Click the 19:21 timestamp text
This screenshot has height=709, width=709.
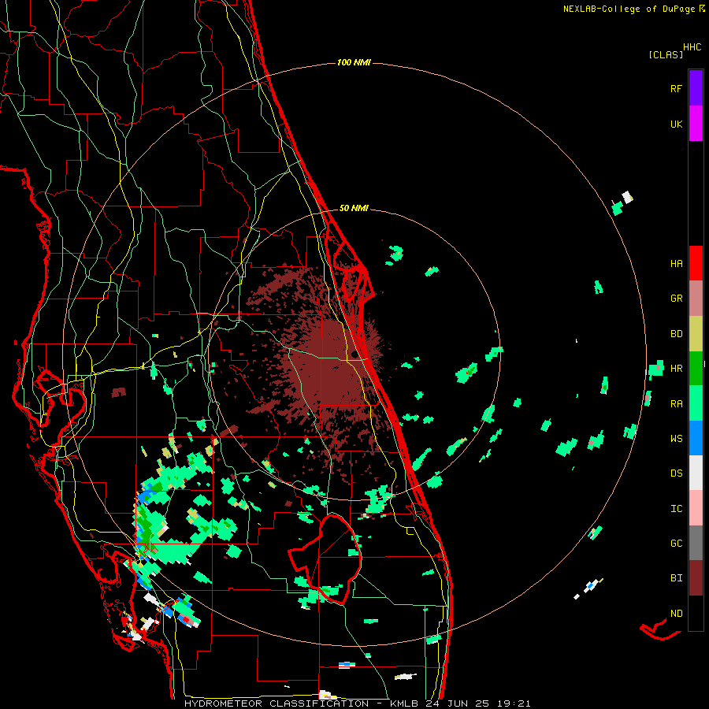(x=512, y=703)
